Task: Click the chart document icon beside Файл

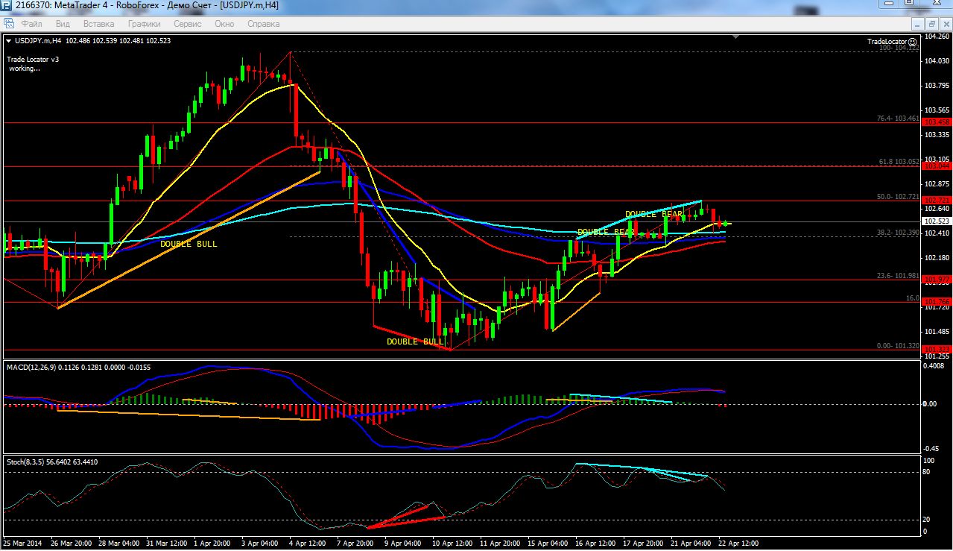Action: (x=8, y=24)
